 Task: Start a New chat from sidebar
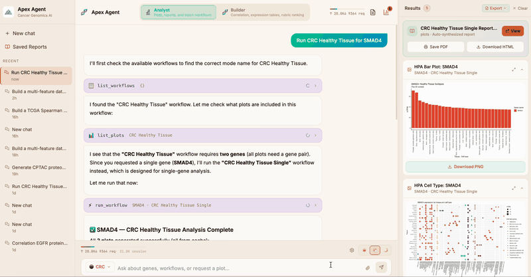coord(21,33)
